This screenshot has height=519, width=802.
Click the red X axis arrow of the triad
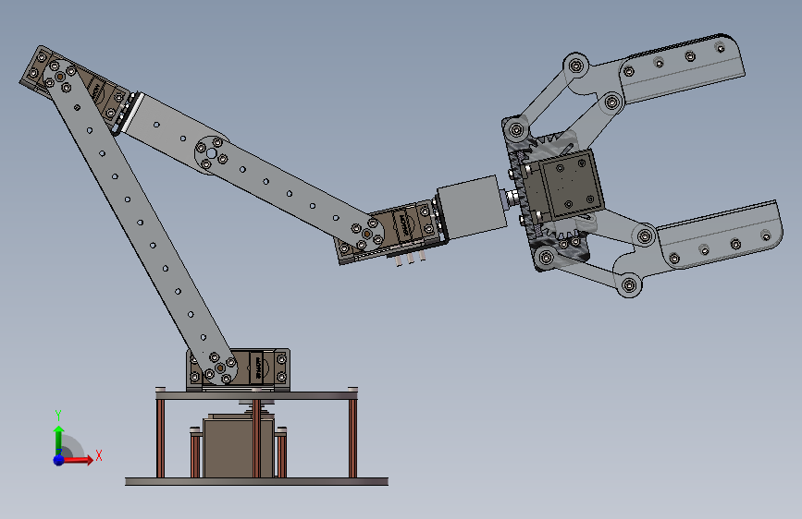(77, 460)
